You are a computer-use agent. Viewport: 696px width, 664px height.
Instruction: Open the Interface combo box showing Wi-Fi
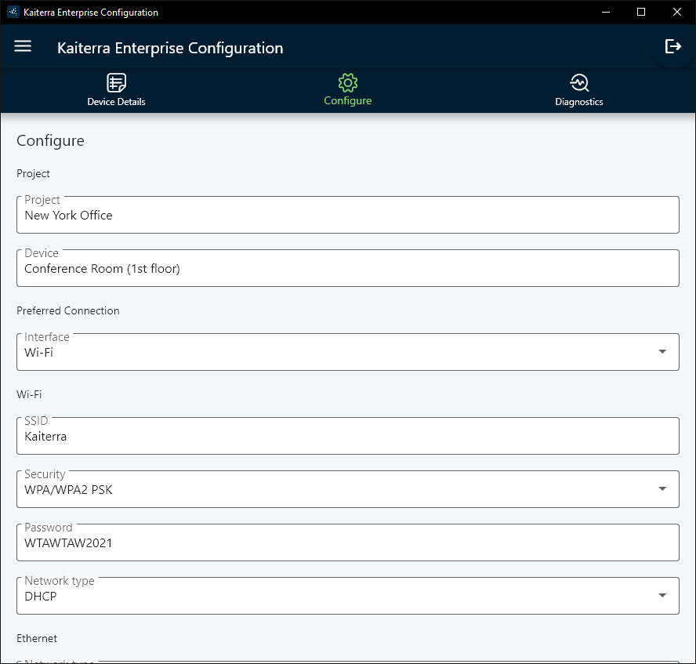347,351
